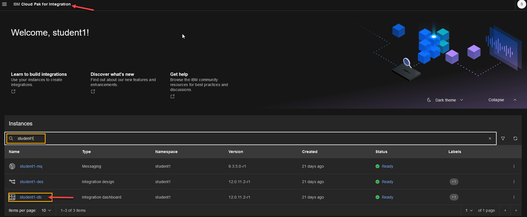
Task: Open the items per page dropdown
Action: (x=46, y=210)
